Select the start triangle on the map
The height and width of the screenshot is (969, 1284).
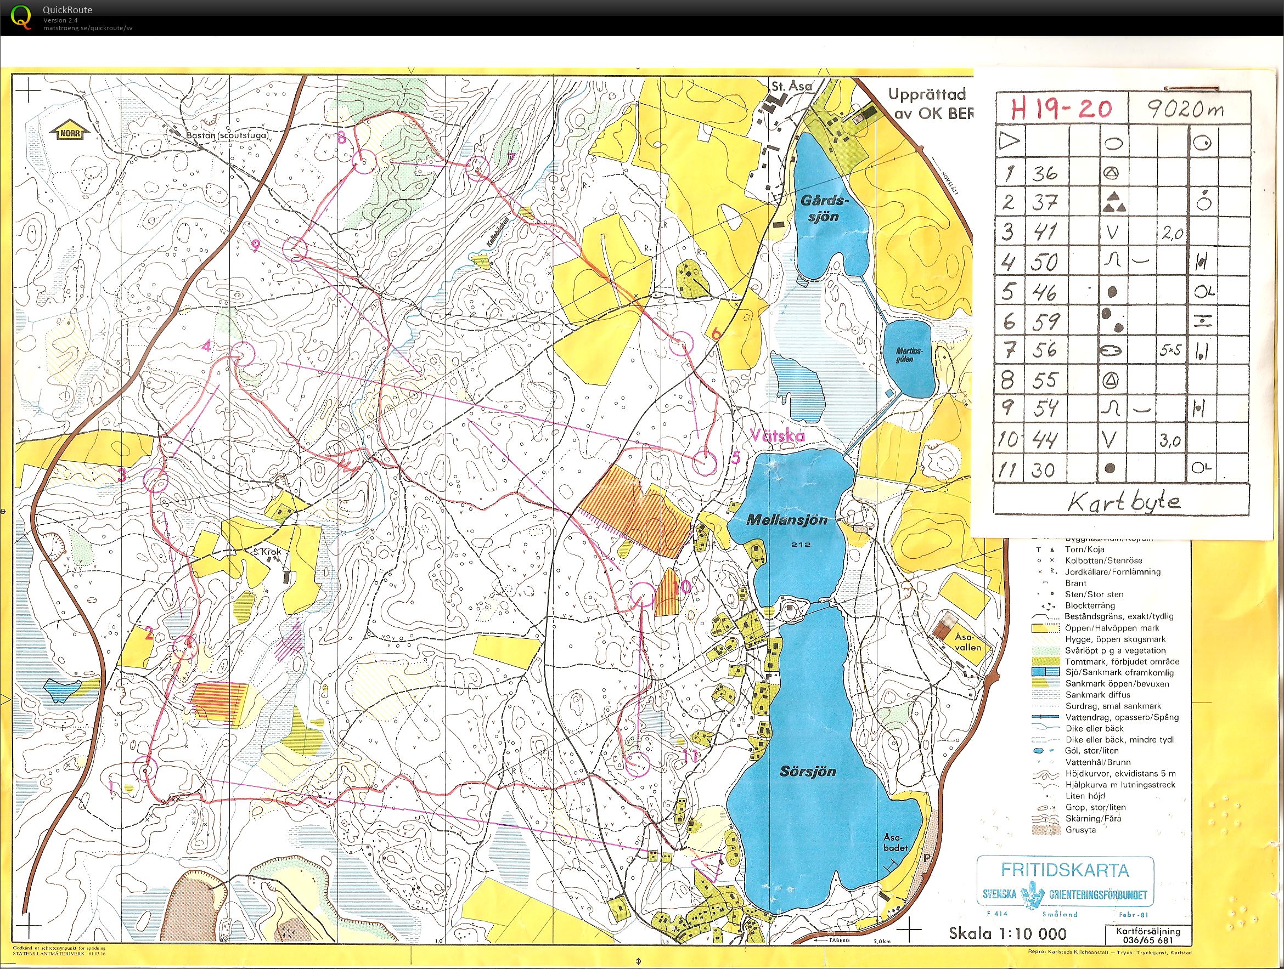[708, 866]
